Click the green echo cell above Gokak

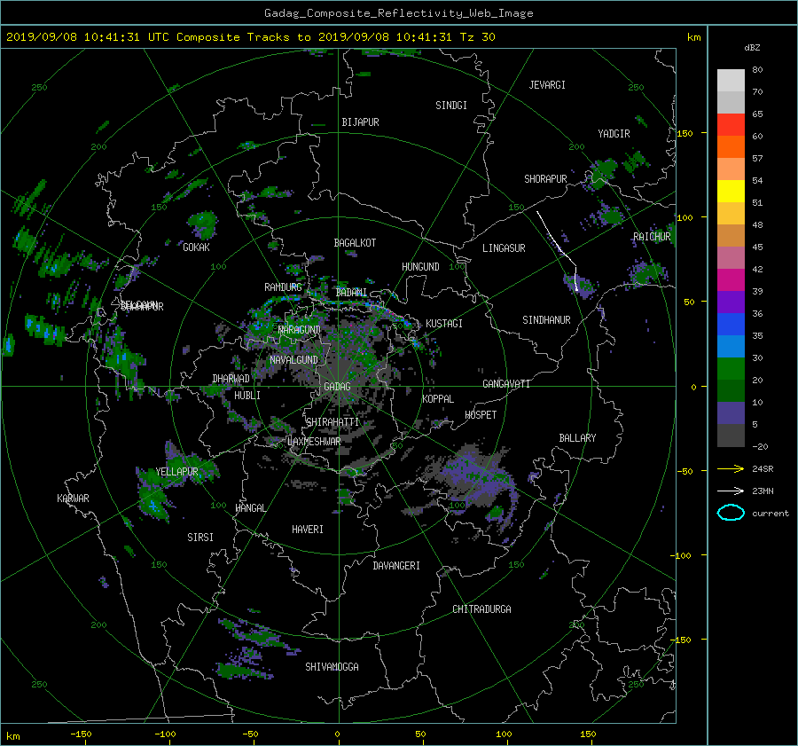pyautogui.click(x=202, y=224)
